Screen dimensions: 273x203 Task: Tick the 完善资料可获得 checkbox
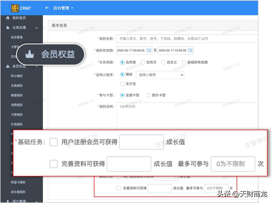pos(54,164)
